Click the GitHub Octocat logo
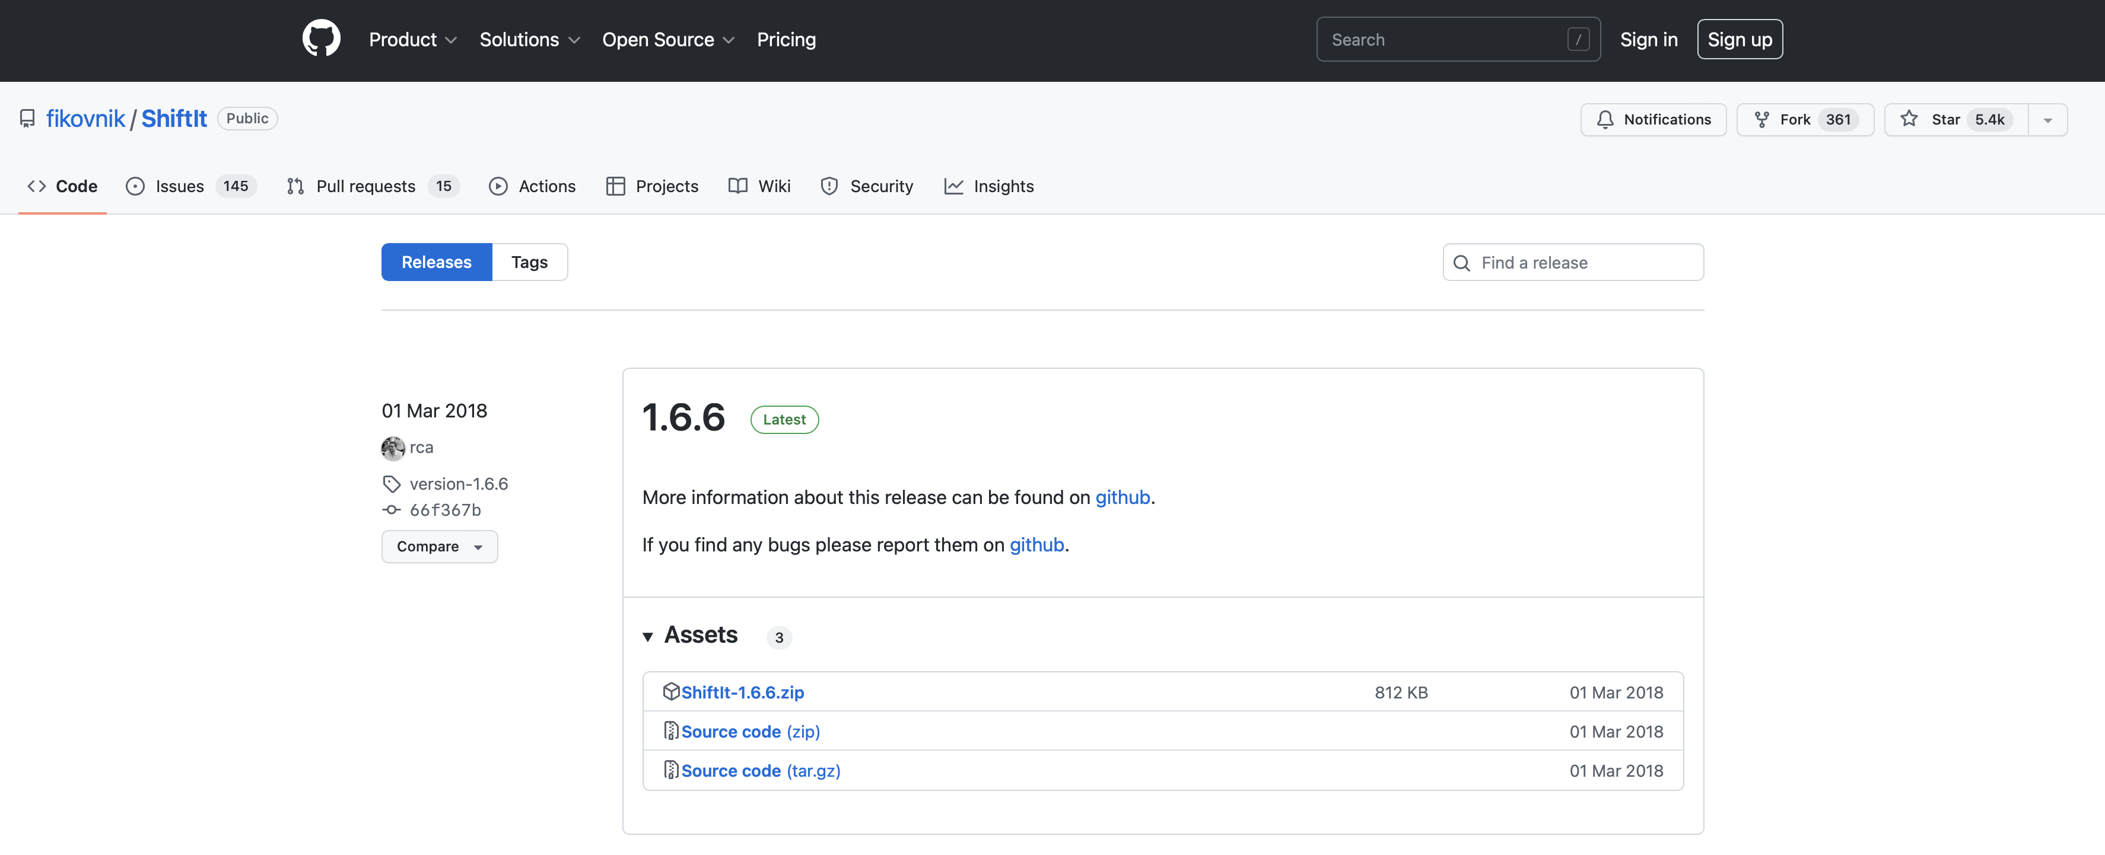The width and height of the screenshot is (2105, 855). 321,39
